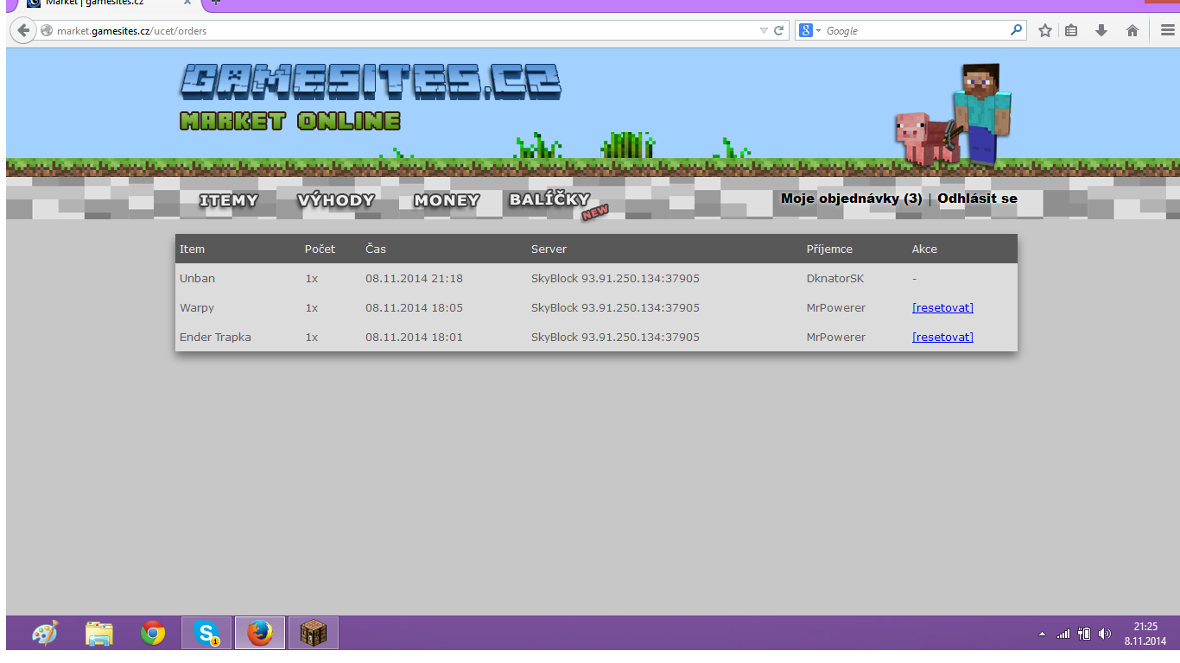Open the Google search engine dropdown
Viewport: 1180px width, 663px height.
coord(809,30)
